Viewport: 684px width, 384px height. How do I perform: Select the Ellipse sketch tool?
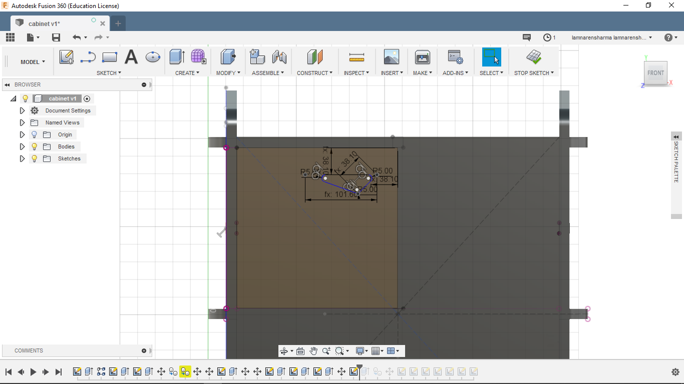click(153, 57)
